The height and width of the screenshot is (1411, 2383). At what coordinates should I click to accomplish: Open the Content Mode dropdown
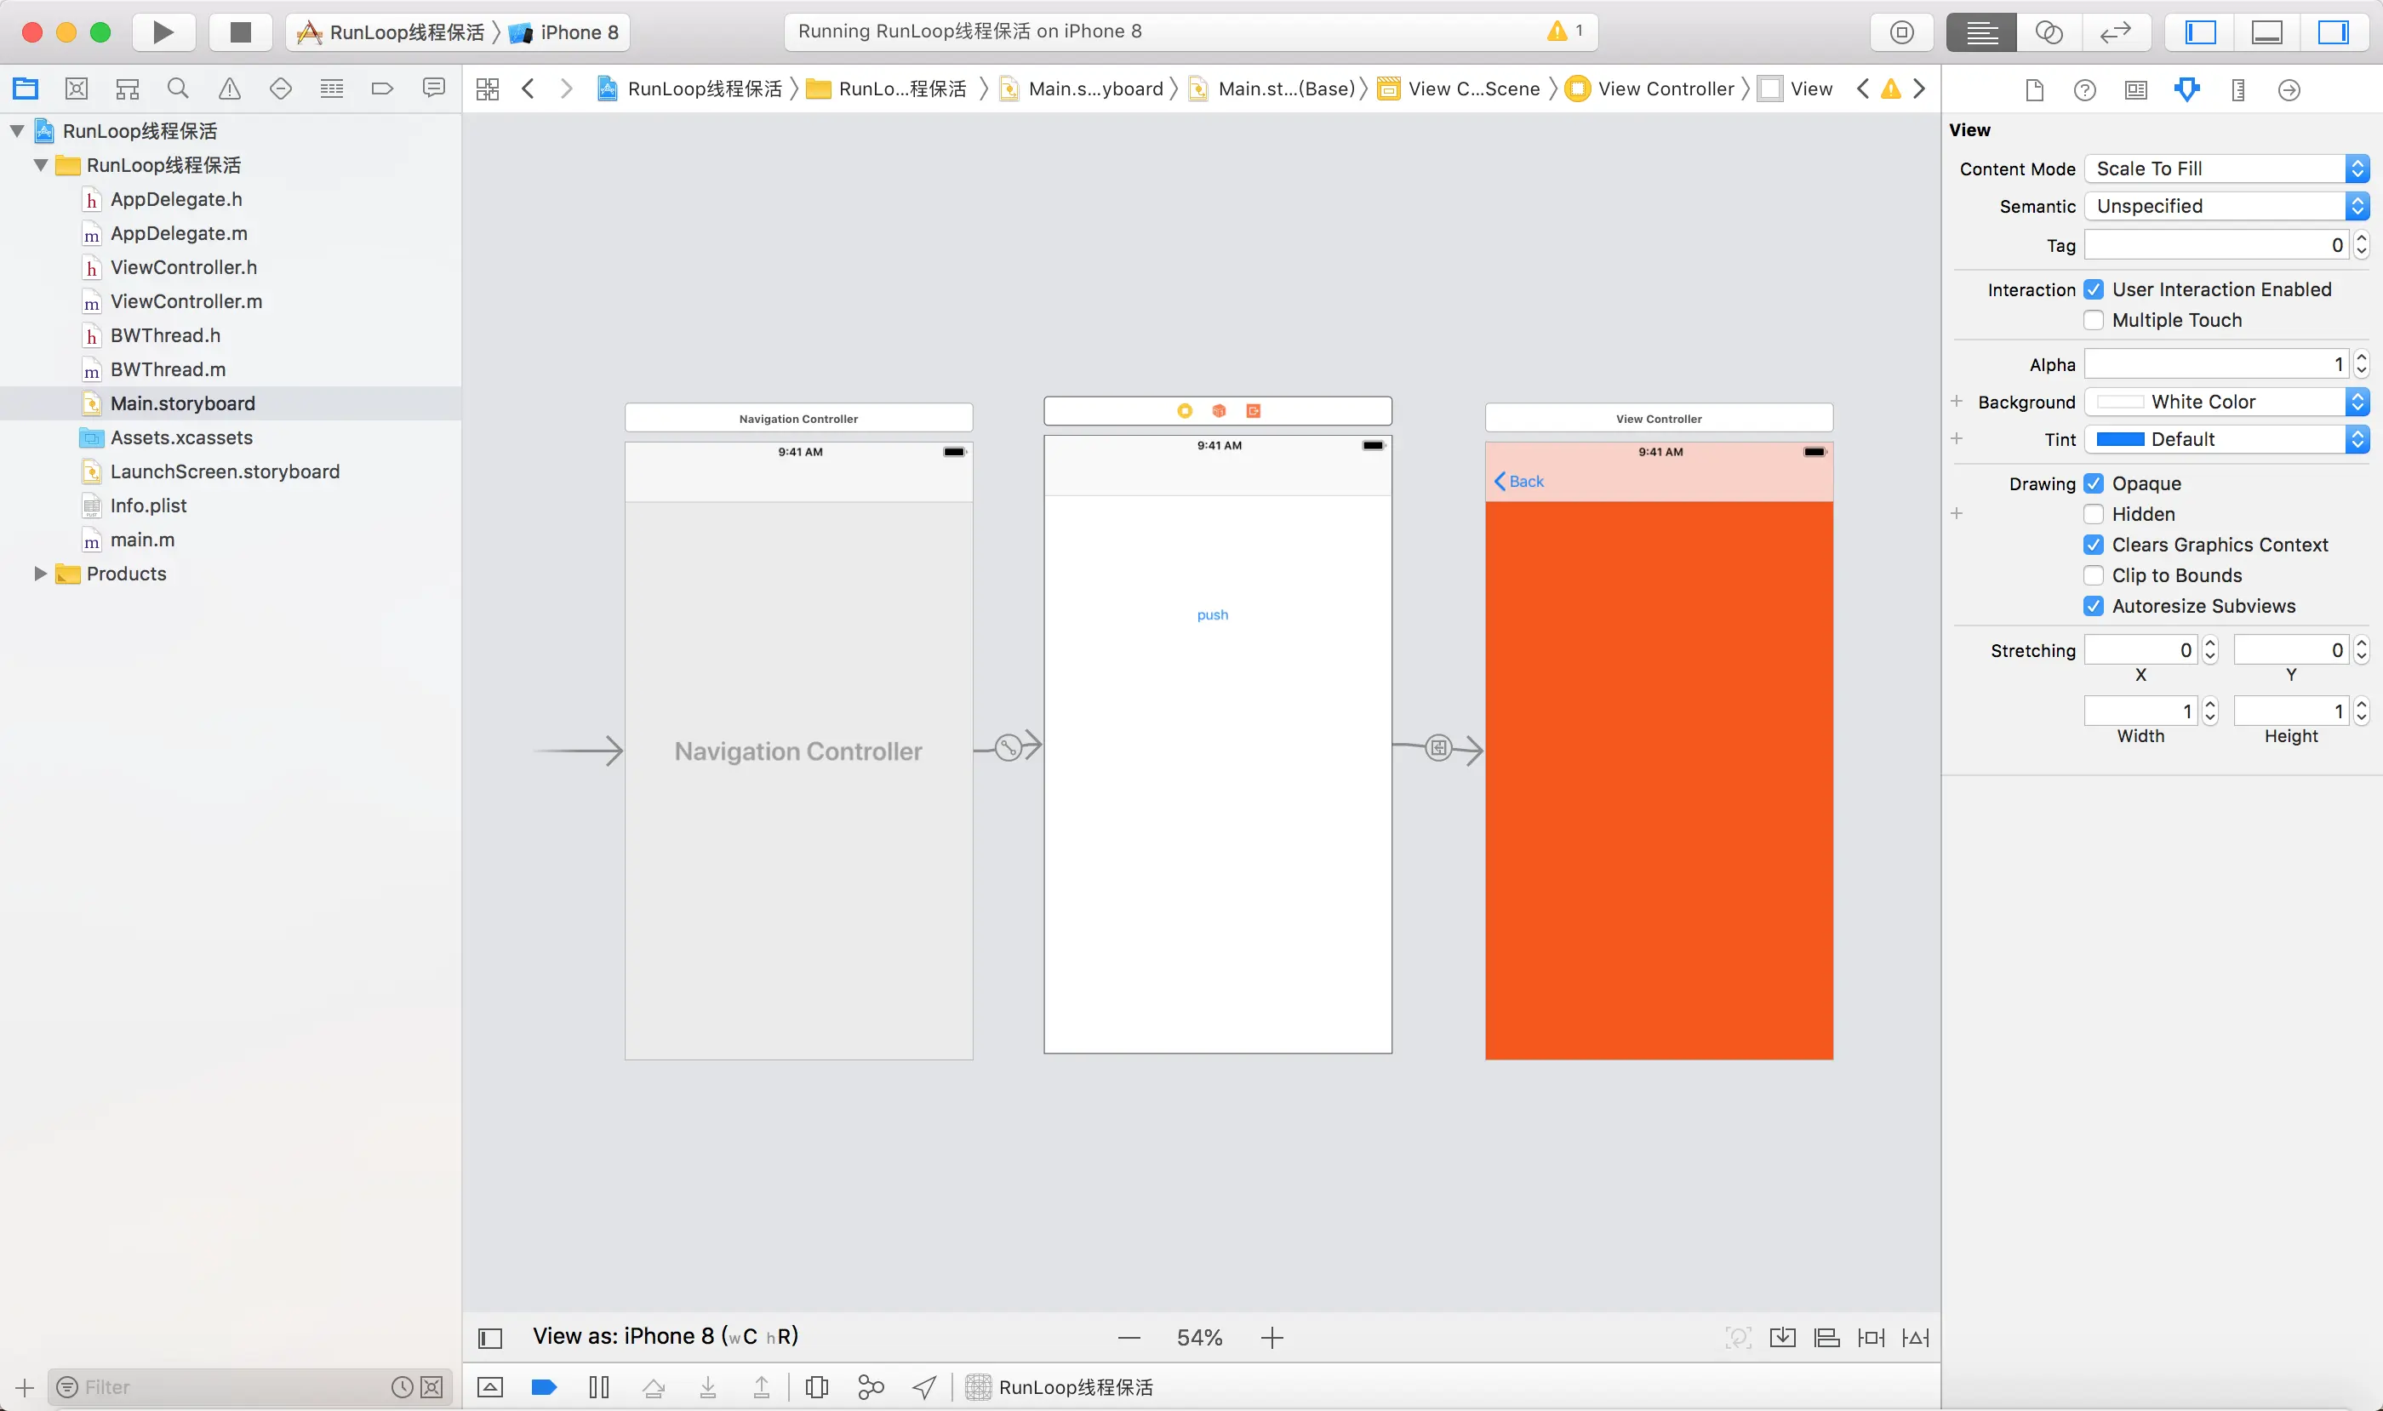2226,169
